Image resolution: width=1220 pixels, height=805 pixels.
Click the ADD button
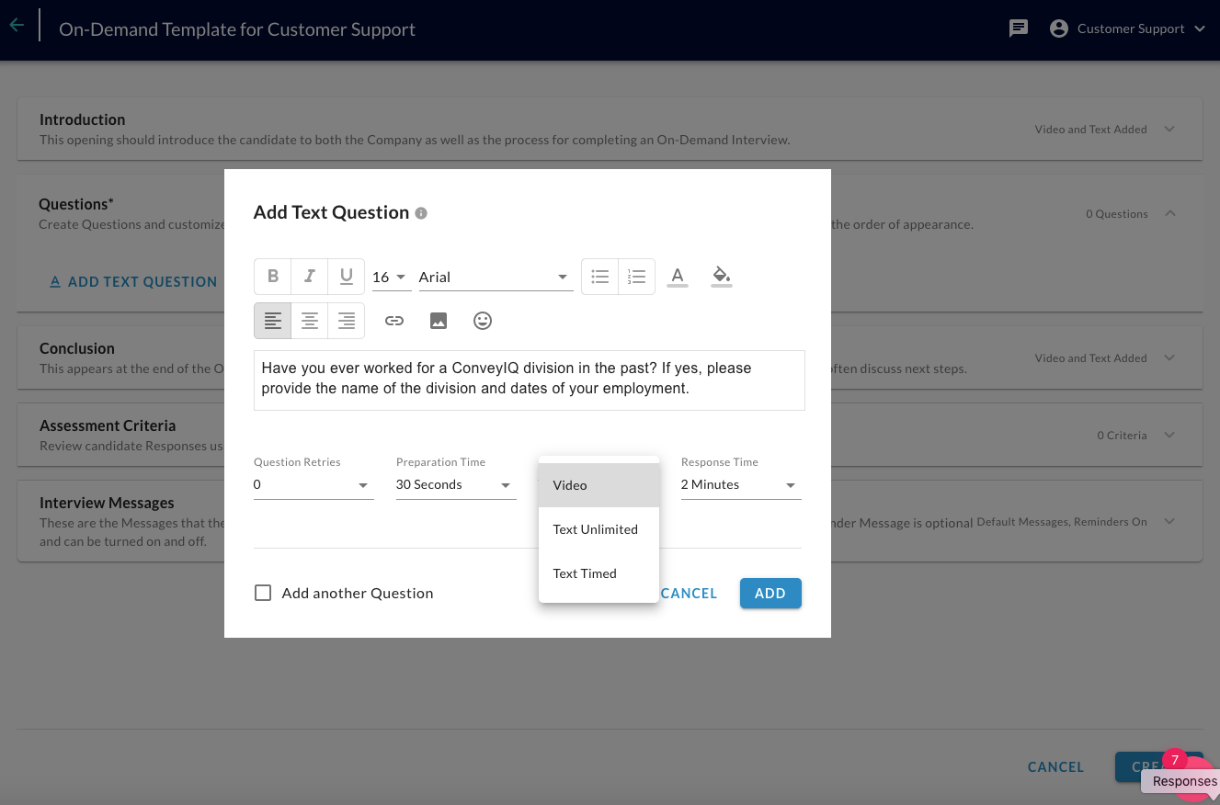point(770,594)
